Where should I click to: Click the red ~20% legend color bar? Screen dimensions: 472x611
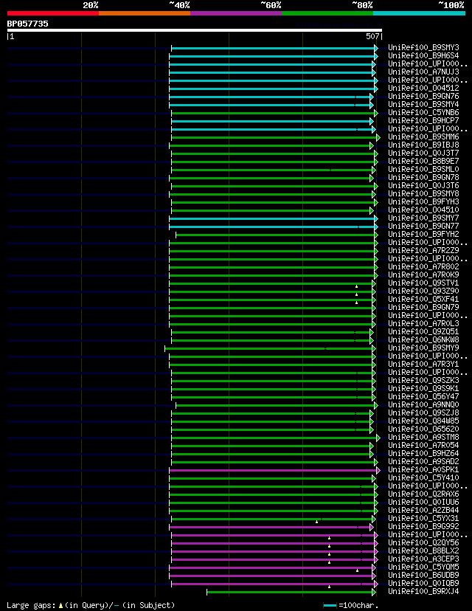53,13
